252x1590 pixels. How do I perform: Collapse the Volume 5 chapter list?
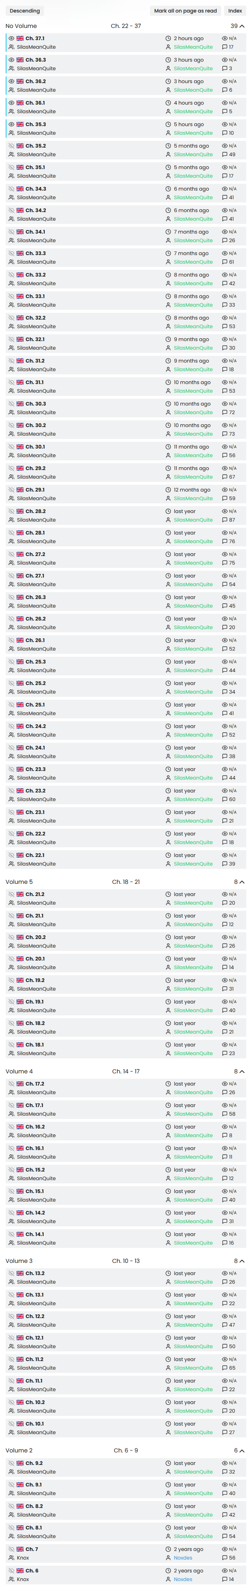242,882
